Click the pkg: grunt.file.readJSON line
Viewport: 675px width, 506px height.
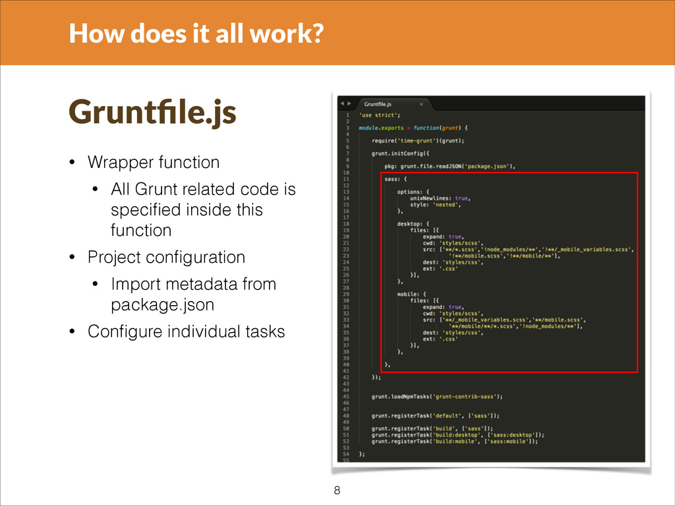pyautogui.click(x=450, y=167)
